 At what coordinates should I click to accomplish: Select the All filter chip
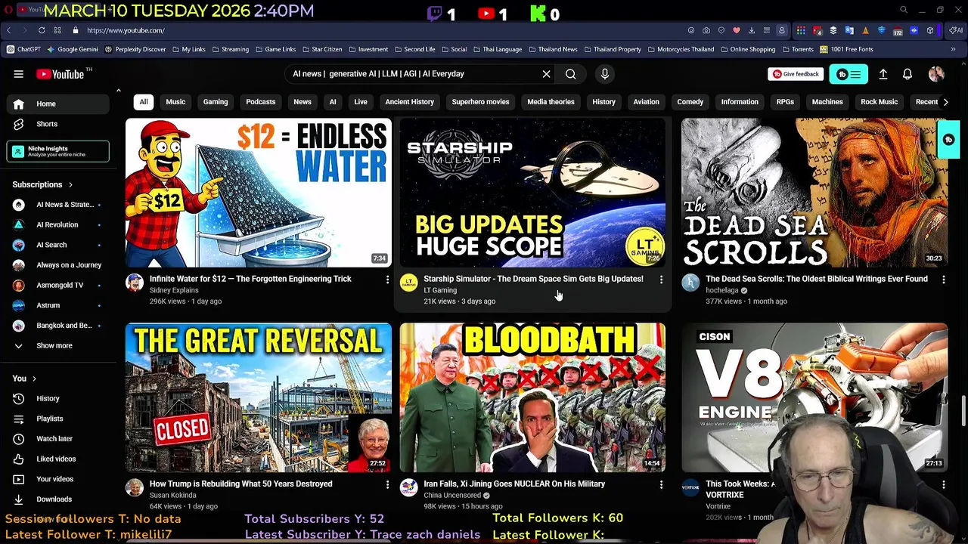pyautogui.click(x=144, y=102)
